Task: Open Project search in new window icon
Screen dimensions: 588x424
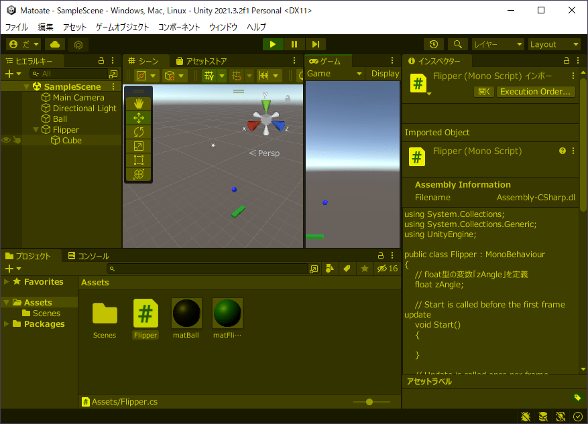Action: (314, 269)
